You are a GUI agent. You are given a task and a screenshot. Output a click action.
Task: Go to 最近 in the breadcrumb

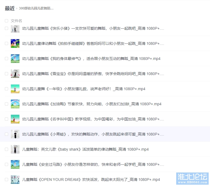click(x=9, y=8)
